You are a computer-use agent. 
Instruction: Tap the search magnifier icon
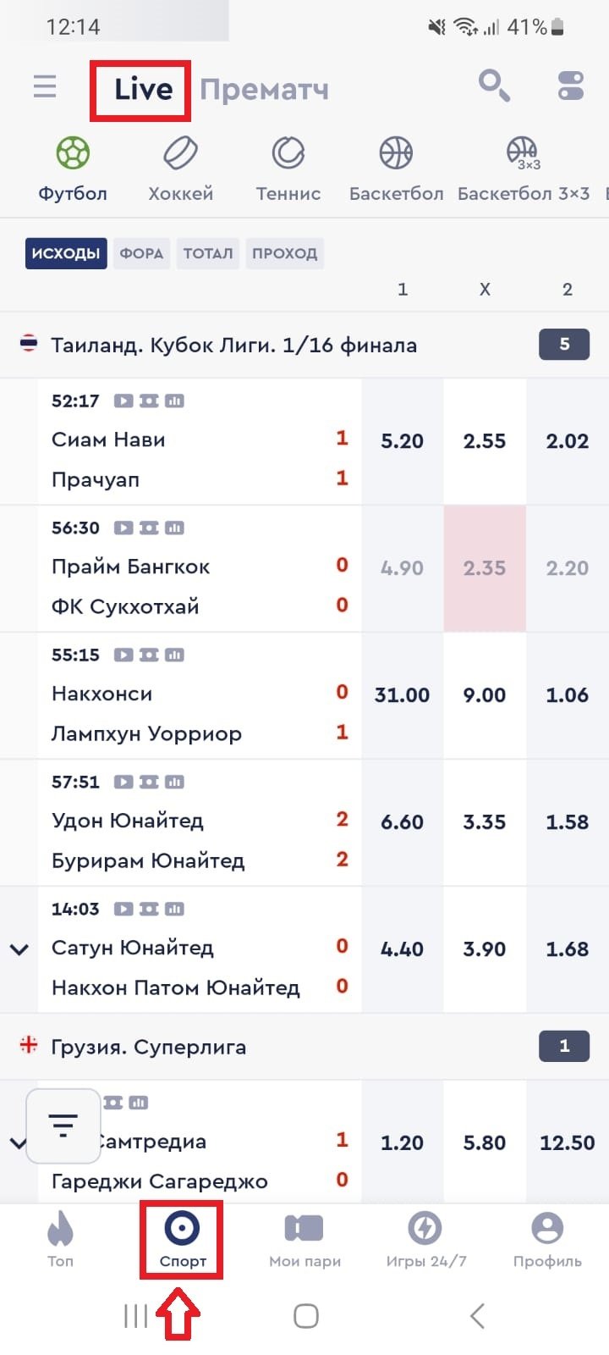click(x=493, y=86)
